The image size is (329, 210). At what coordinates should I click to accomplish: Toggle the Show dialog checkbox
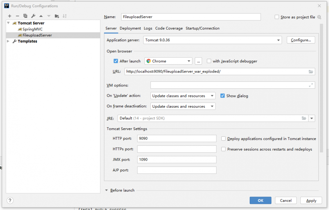coord(223,96)
